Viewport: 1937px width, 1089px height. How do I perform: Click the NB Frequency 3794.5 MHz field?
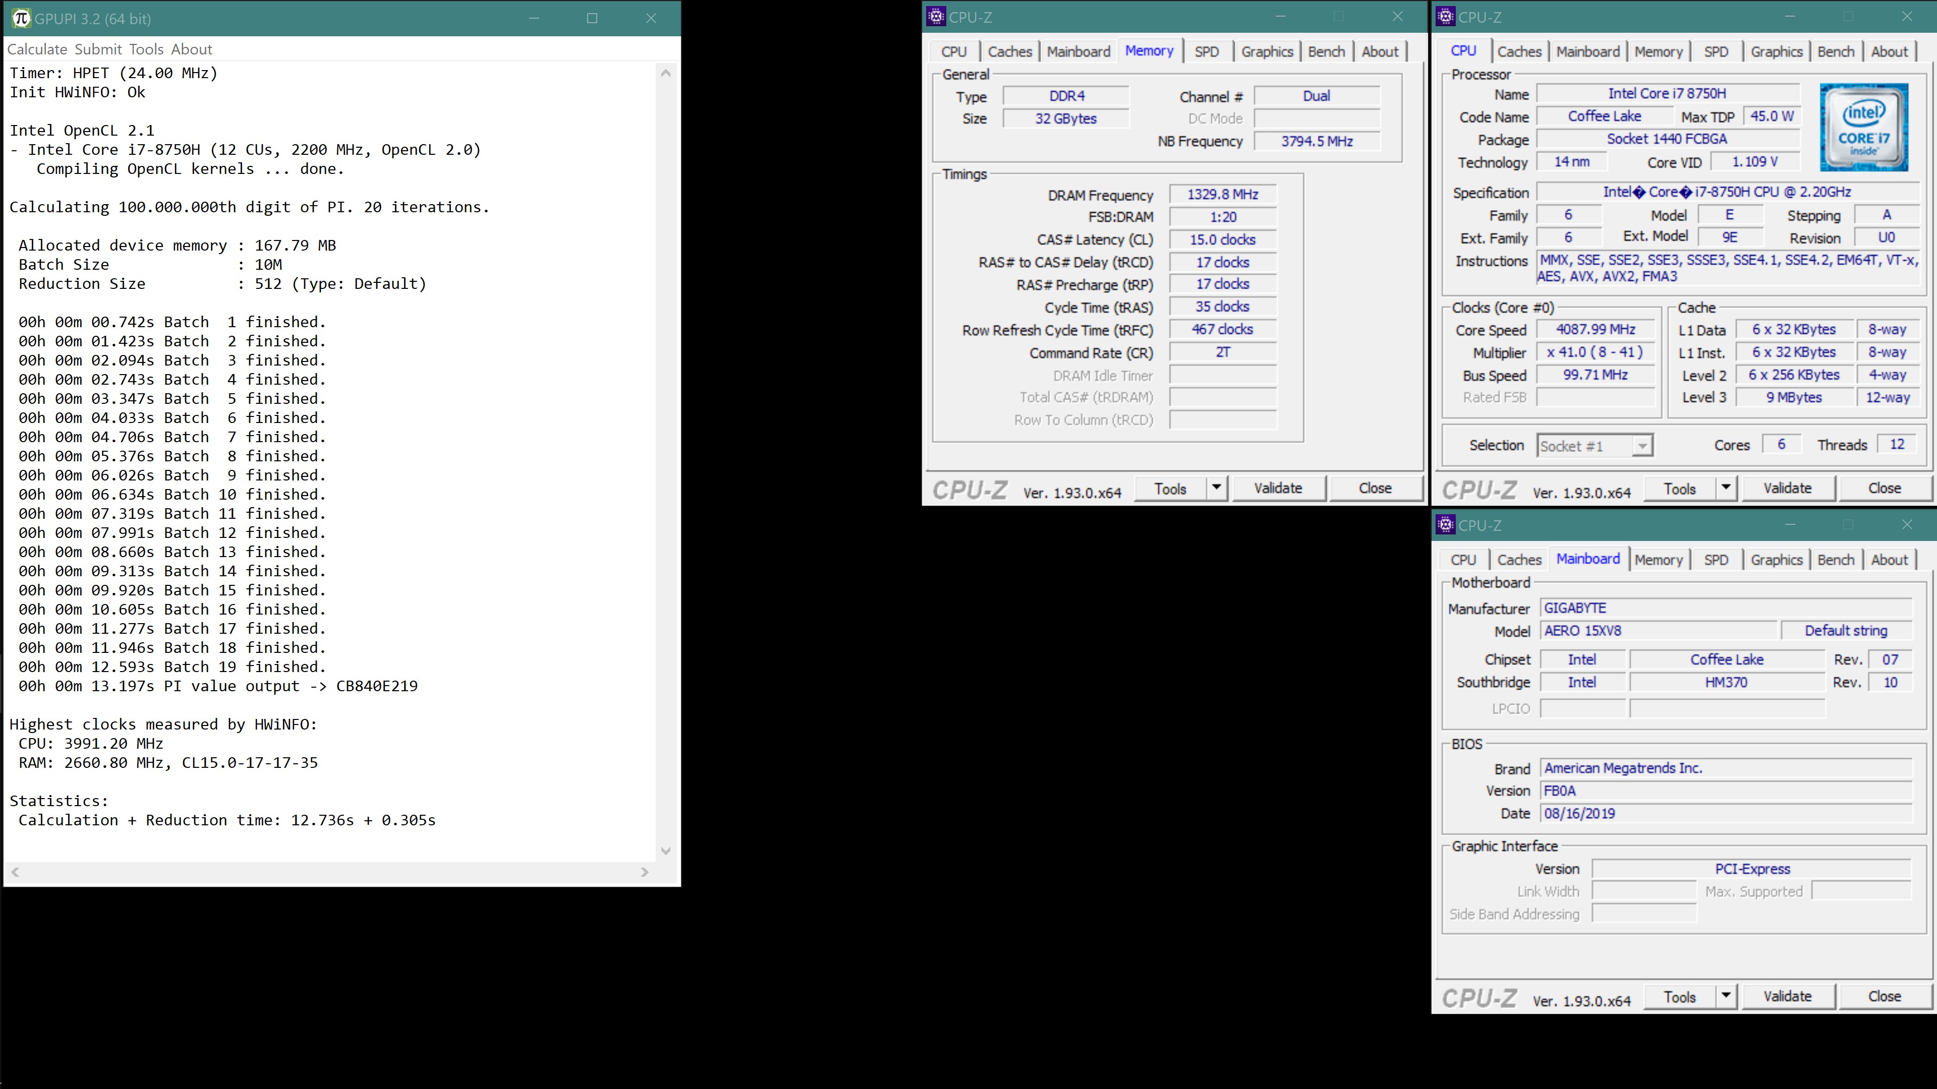1317,141
